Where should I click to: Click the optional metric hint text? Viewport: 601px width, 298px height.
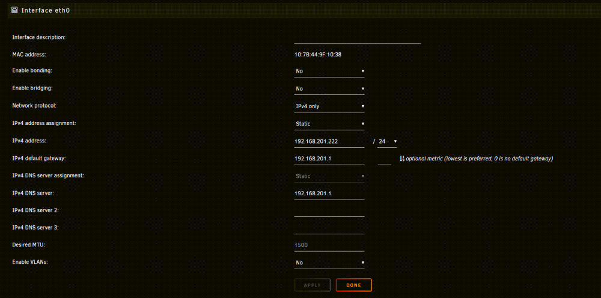479,159
